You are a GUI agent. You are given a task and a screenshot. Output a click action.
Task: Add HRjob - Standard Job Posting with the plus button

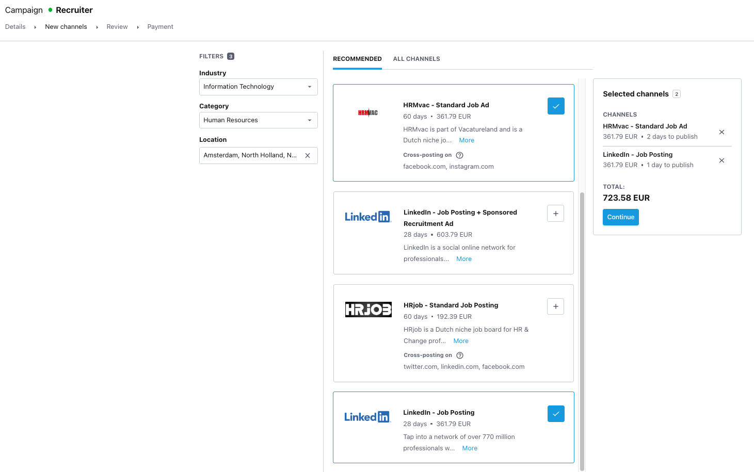click(555, 306)
